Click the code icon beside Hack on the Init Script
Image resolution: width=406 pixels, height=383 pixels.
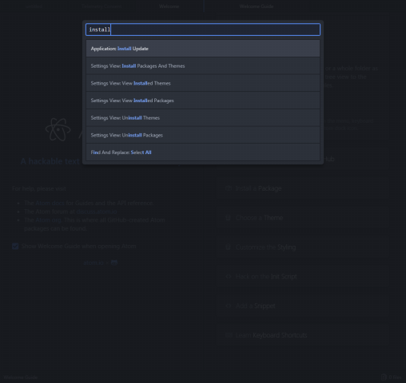(x=229, y=276)
